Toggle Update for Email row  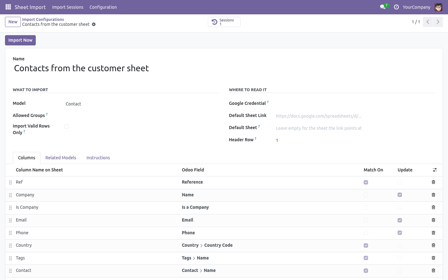coord(400,220)
